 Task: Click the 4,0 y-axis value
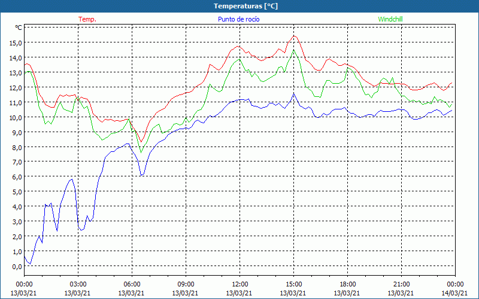coord(17,207)
